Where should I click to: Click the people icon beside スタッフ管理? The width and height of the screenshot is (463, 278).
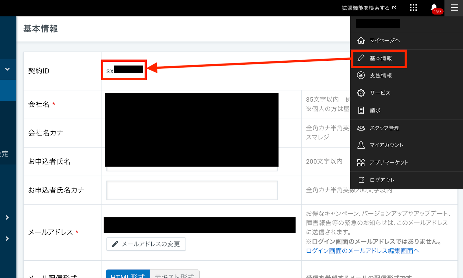[361, 128]
